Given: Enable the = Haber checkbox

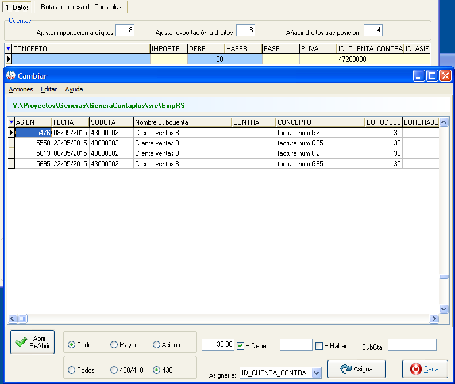Looking at the screenshot, I should click(x=319, y=345).
